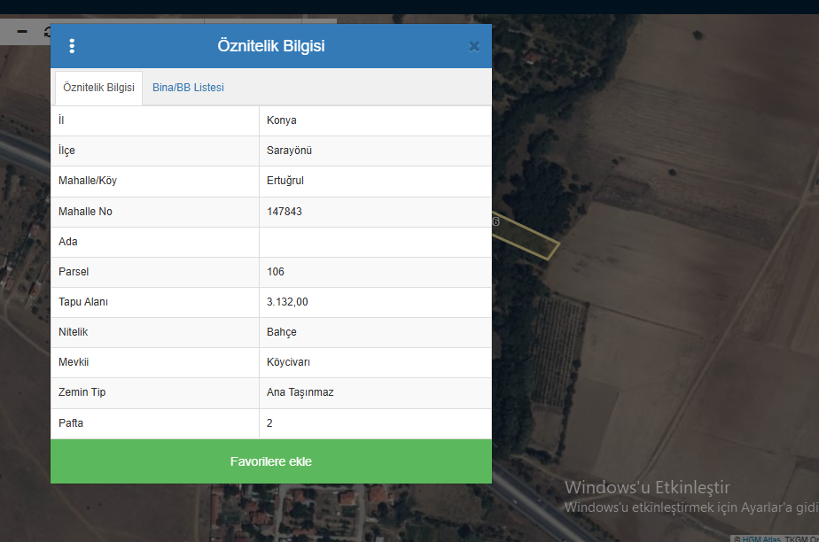Click the Parsel value 106
This screenshot has height=542, width=819.
[x=276, y=272]
